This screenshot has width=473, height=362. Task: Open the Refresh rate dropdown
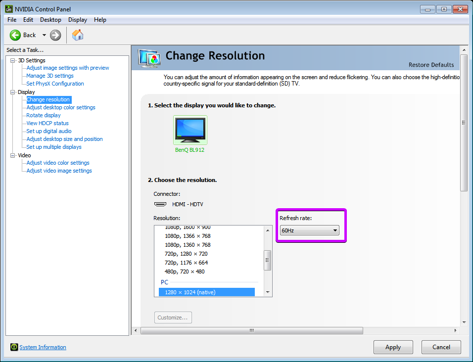pyautogui.click(x=310, y=230)
